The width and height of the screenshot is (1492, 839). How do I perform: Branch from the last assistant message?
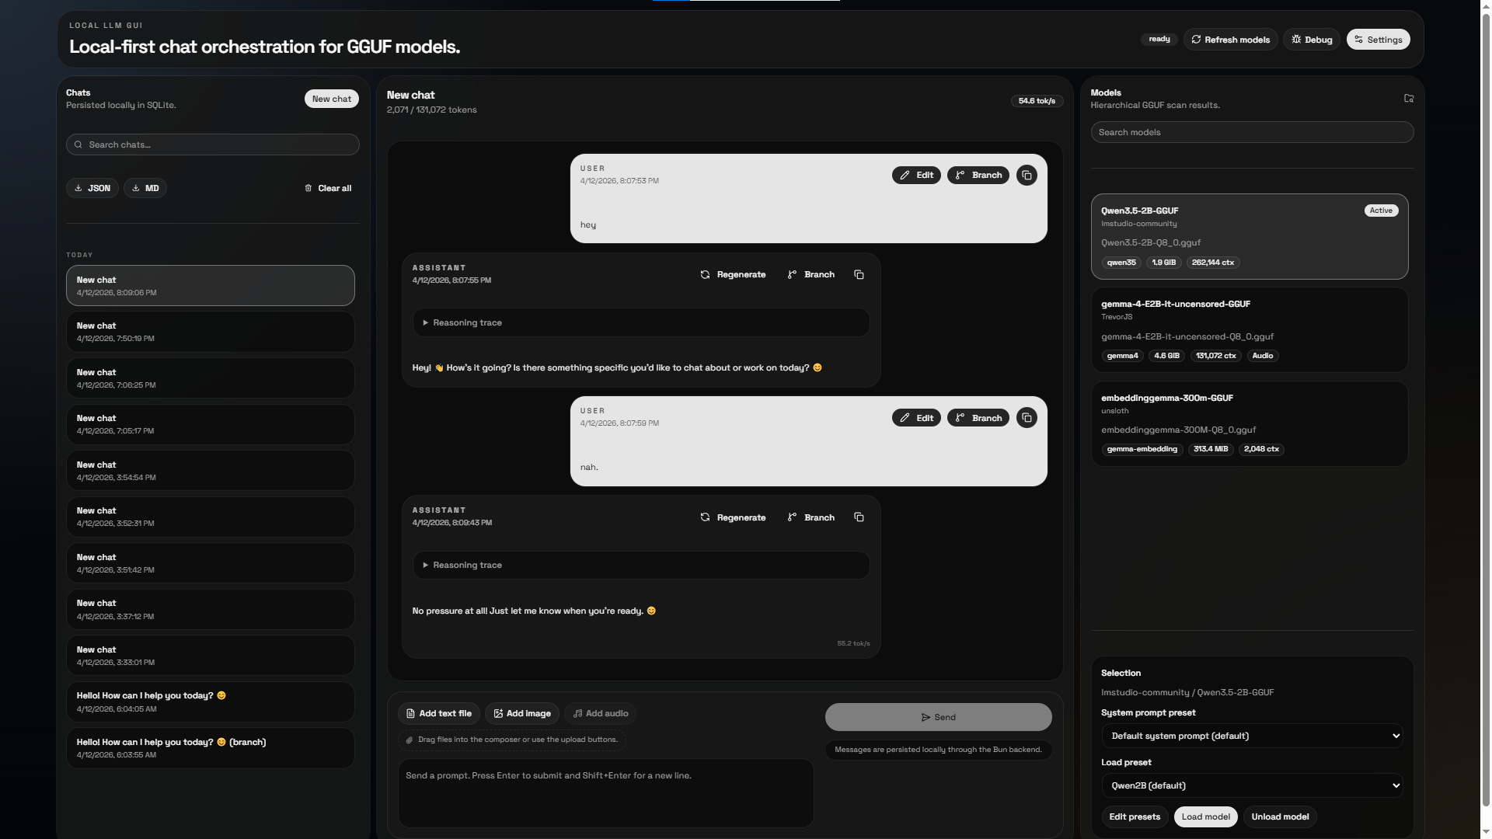[x=811, y=517]
